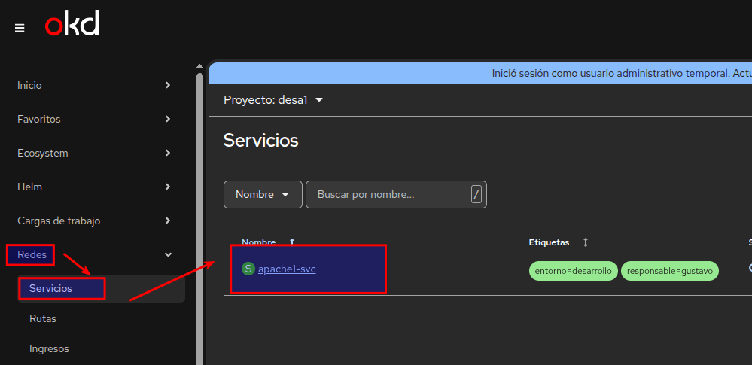The width and height of the screenshot is (752, 365).
Task: Open Ingresos in the sidebar
Action: (x=49, y=348)
